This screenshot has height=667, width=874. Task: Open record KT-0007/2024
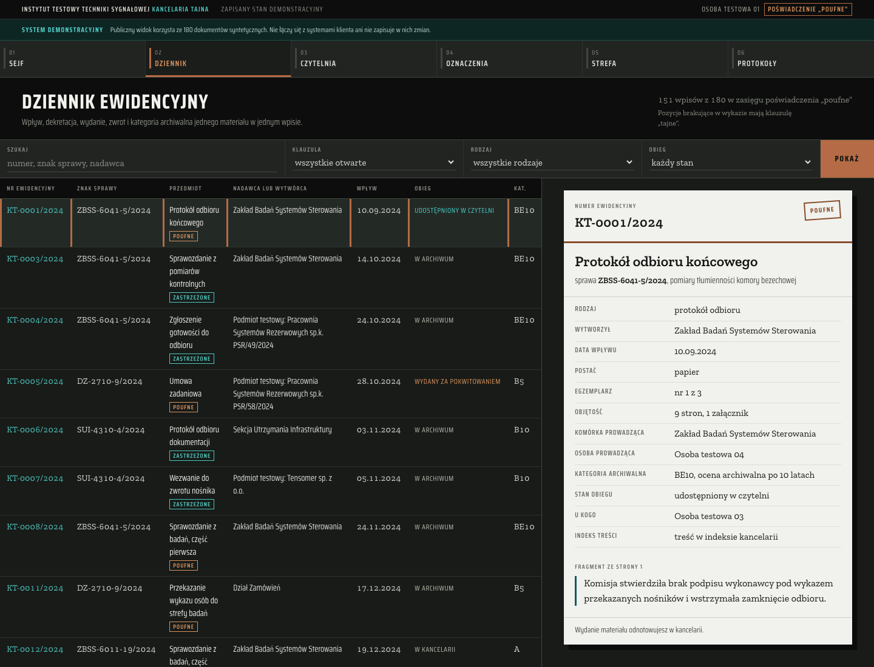(x=35, y=478)
